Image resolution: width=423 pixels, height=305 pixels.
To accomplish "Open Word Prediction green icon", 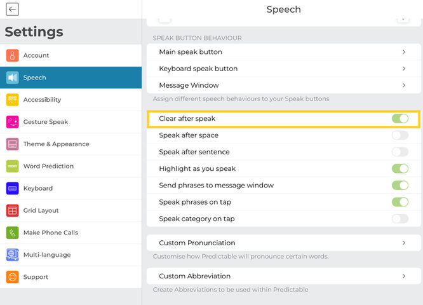I will [x=13, y=166].
